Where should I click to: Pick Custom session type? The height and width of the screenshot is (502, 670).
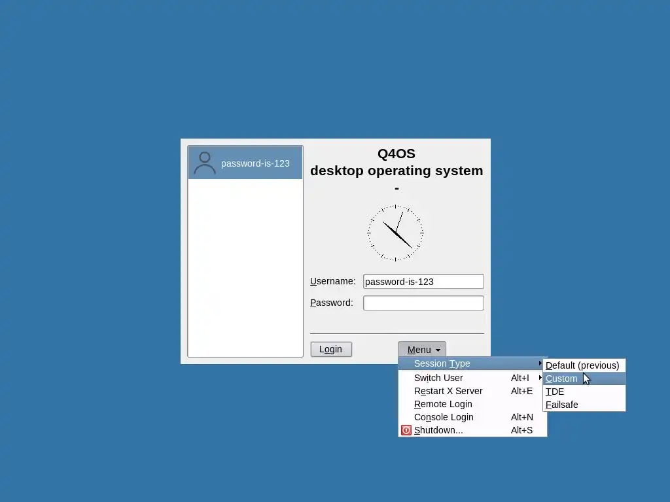coord(584,378)
